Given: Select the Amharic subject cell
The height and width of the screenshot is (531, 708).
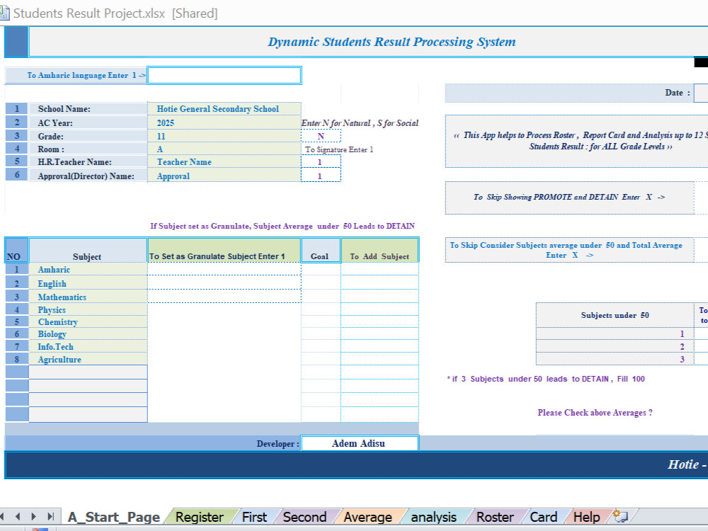Looking at the screenshot, I should click(88, 270).
